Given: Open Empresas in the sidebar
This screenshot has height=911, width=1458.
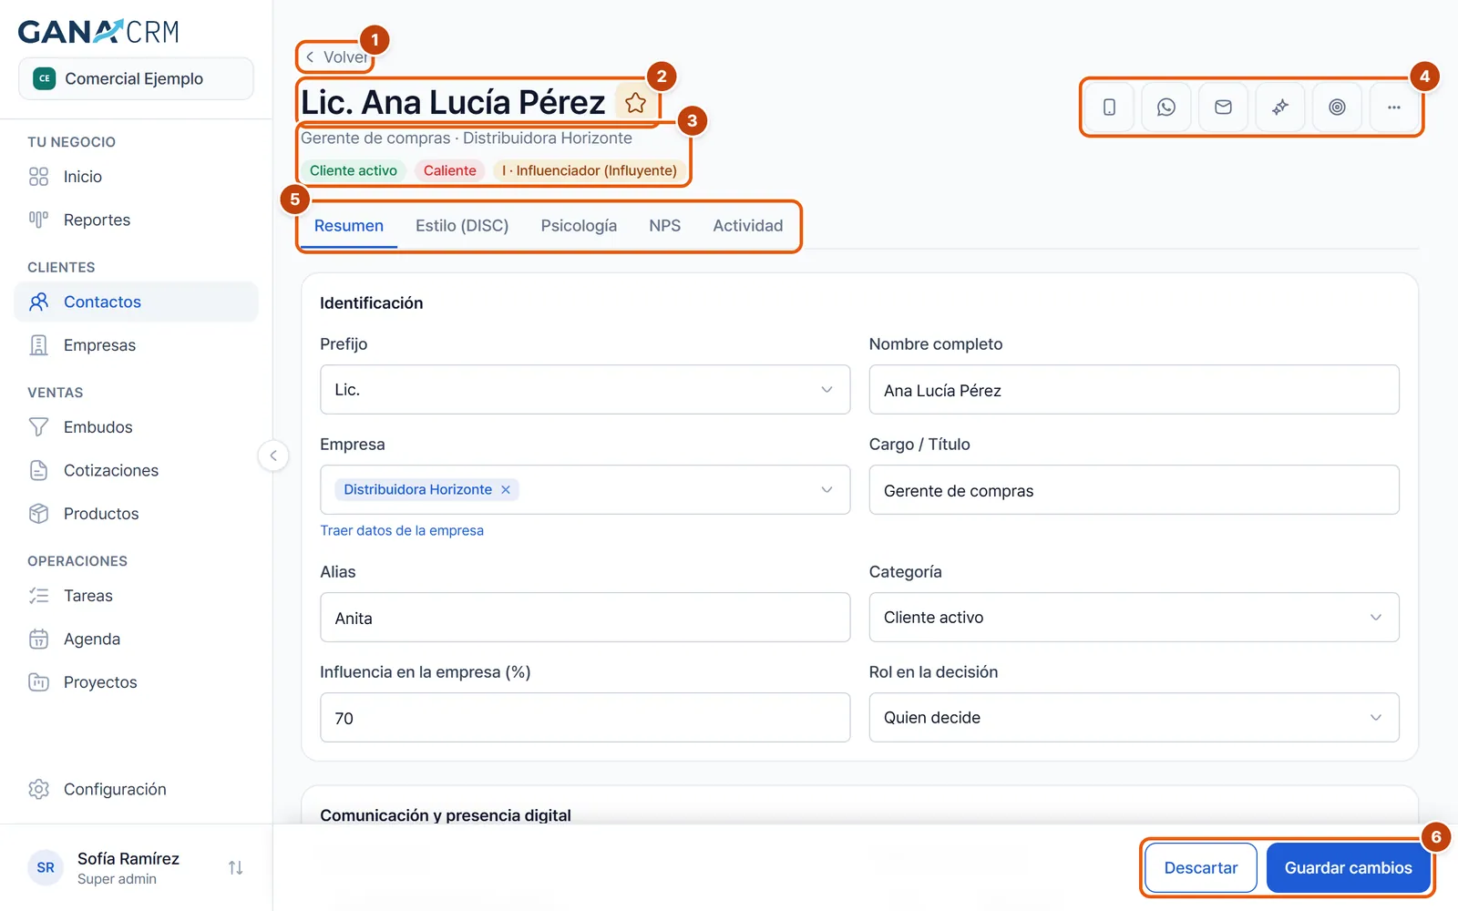Looking at the screenshot, I should (137, 345).
